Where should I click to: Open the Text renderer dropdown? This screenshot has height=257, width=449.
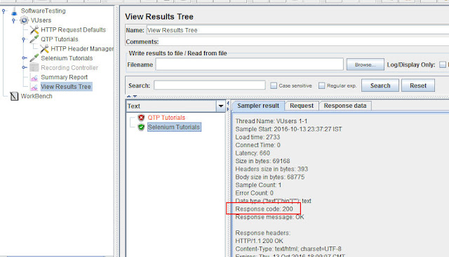click(x=221, y=106)
